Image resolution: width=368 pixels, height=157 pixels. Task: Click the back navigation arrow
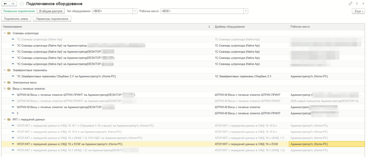5,4
